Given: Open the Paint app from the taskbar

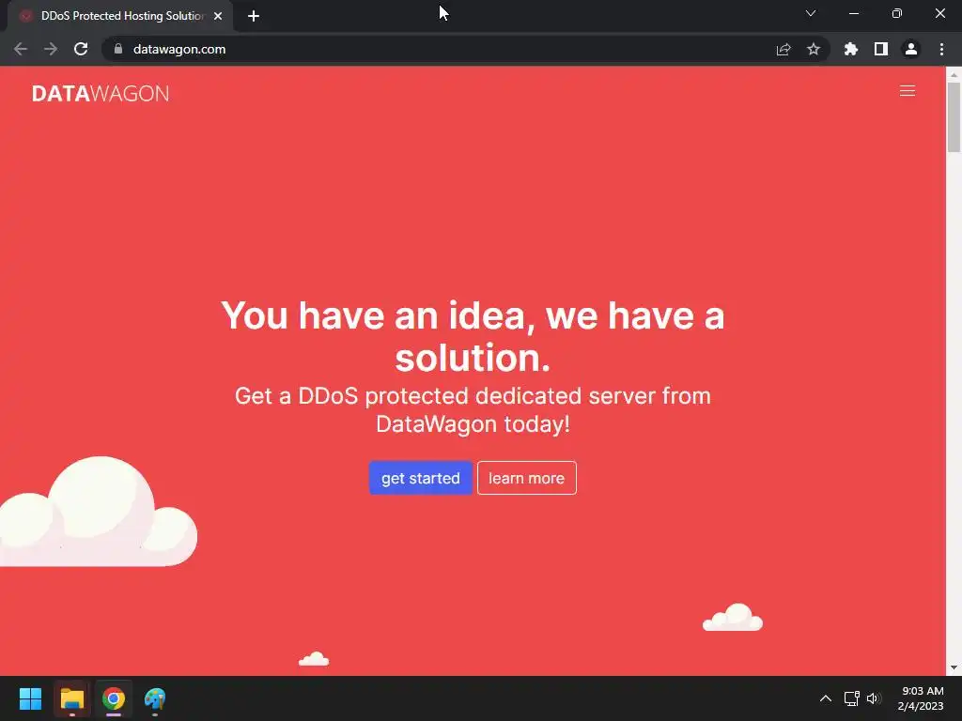Looking at the screenshot, I should 155,698.
